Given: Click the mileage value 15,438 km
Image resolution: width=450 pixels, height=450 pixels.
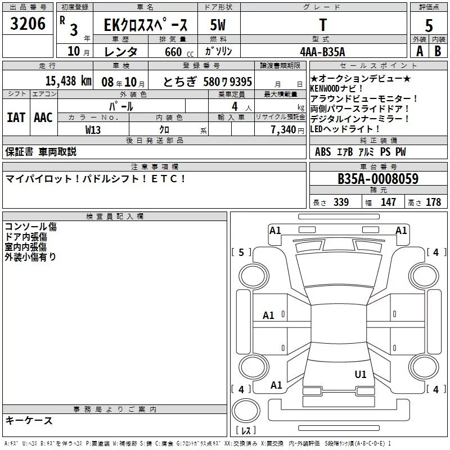Looking at the screenshot, I should pyautogui.click(x=69, y=81).
